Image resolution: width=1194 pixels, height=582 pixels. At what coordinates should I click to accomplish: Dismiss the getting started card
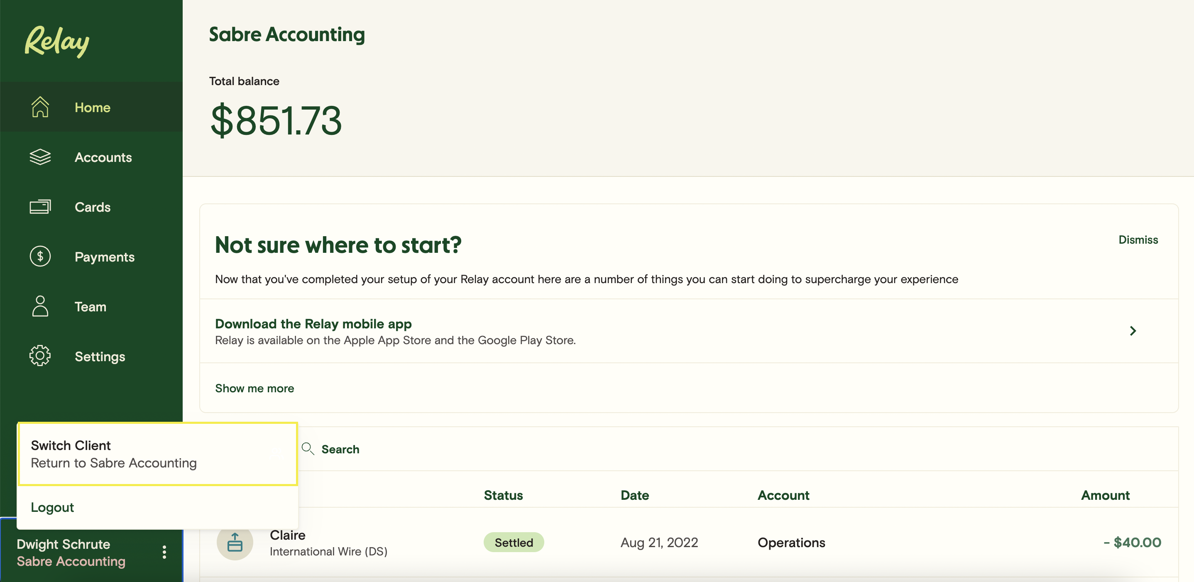pos(1138,240)
